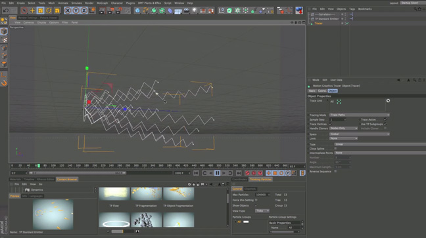This screenshot has height=238, width=426.
Task: Click the Undo arrow icon
Action: (x=6, y=10)
